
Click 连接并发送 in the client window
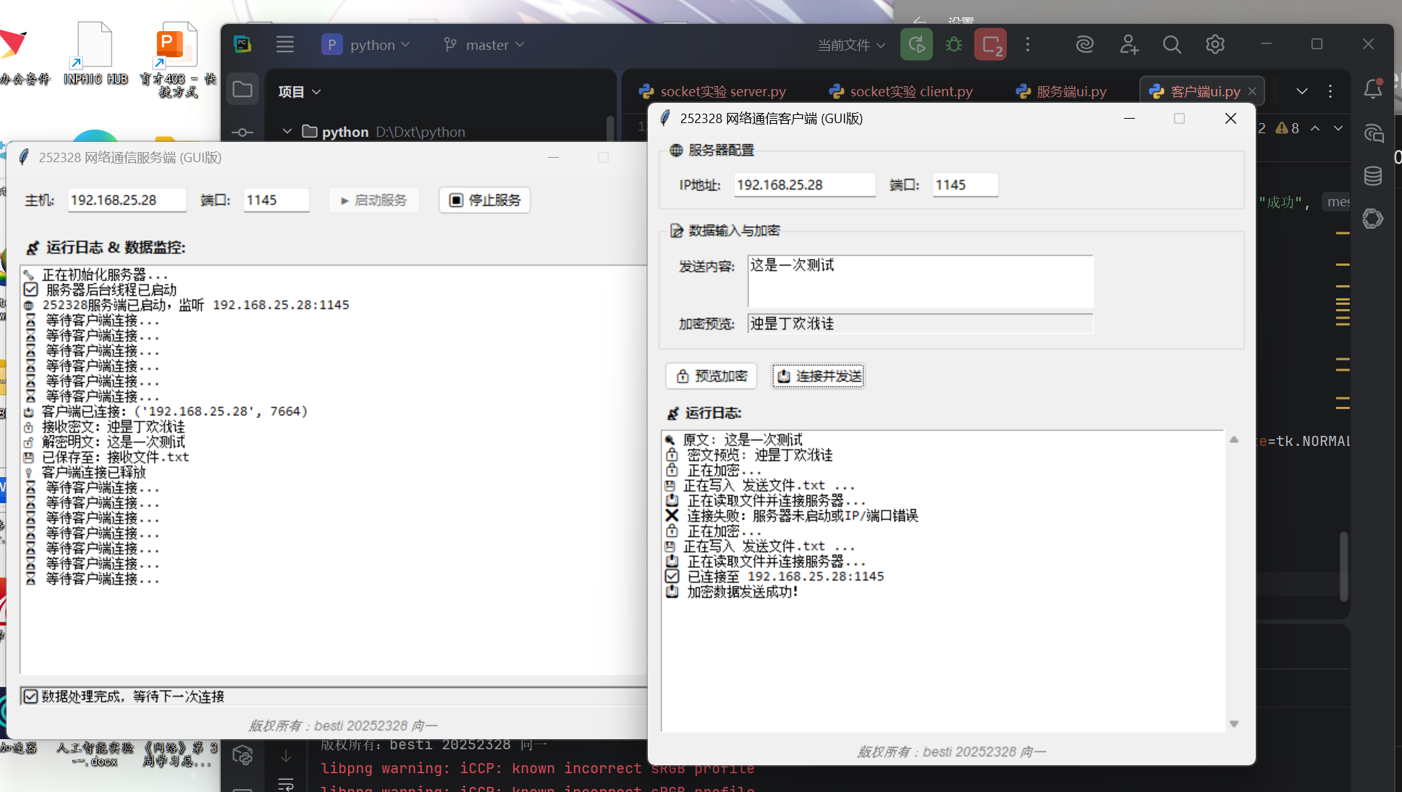coord(818,376)
